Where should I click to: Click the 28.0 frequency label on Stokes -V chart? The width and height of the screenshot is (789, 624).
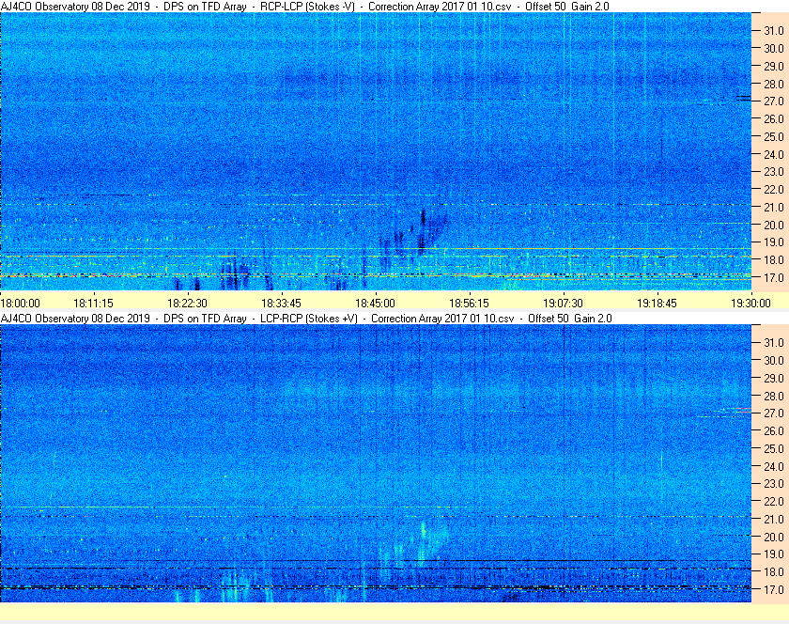point(774,84)
